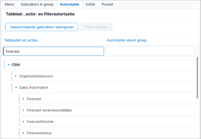Open the Menu tab
This screenshot has height=139, width=201.
[10, 4]
